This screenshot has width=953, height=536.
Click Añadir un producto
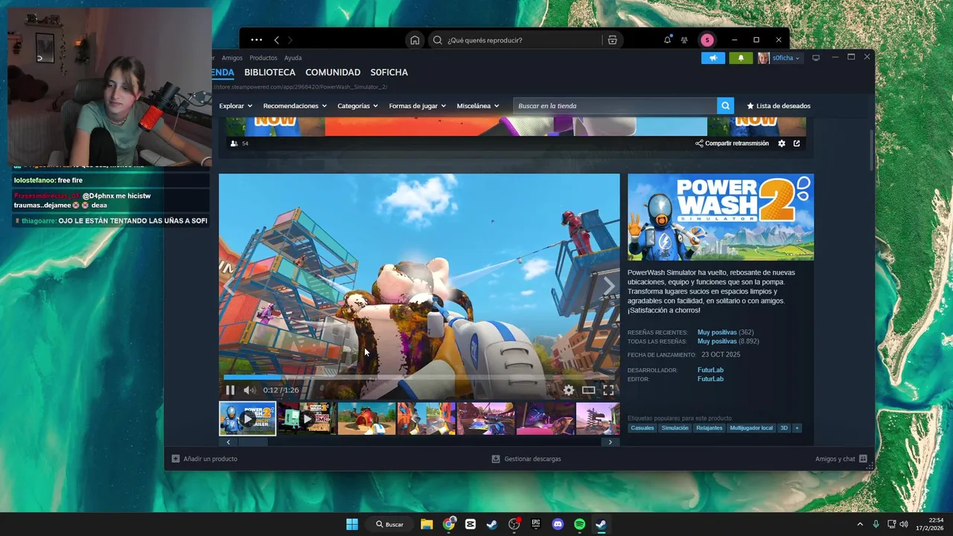(x=205, y=459)
